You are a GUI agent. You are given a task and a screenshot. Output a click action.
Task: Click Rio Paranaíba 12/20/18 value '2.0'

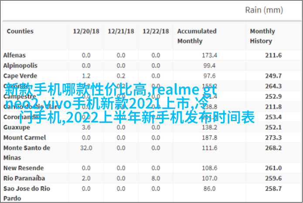86,178
